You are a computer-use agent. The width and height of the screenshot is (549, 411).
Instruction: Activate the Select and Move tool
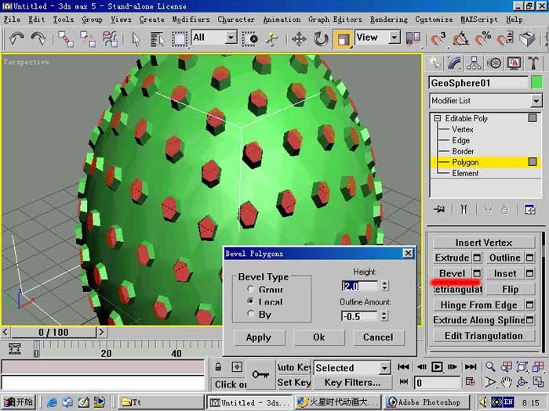click(299, 39)
